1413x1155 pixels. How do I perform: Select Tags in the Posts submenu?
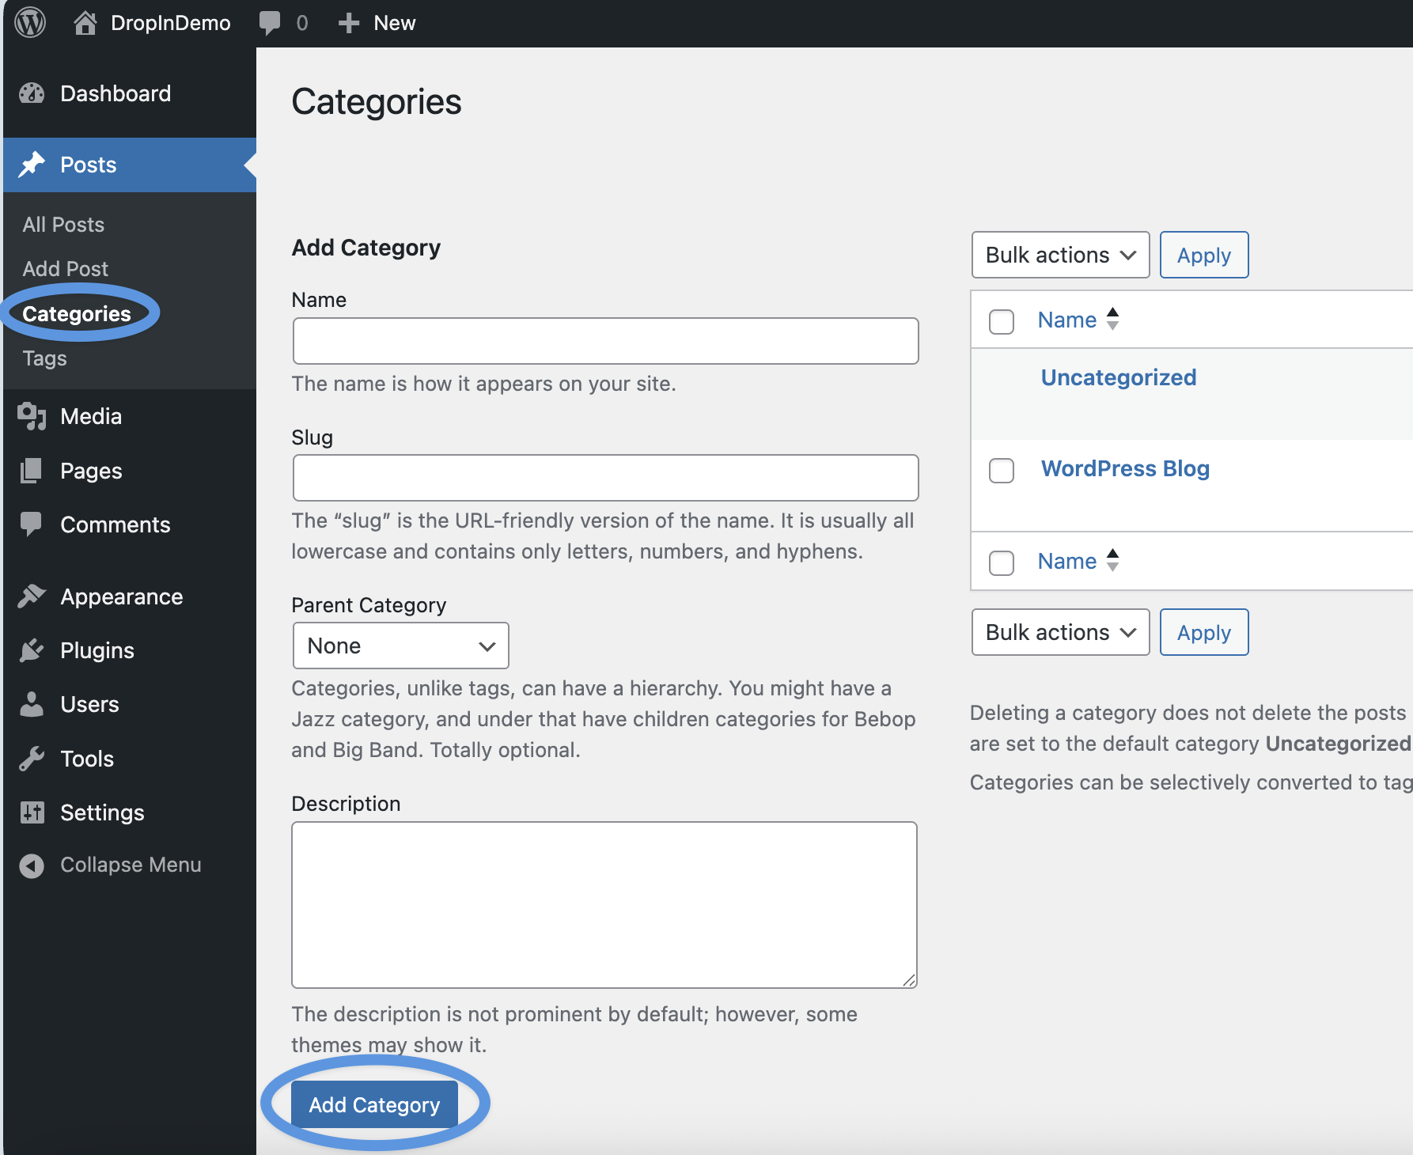[44, 358]
